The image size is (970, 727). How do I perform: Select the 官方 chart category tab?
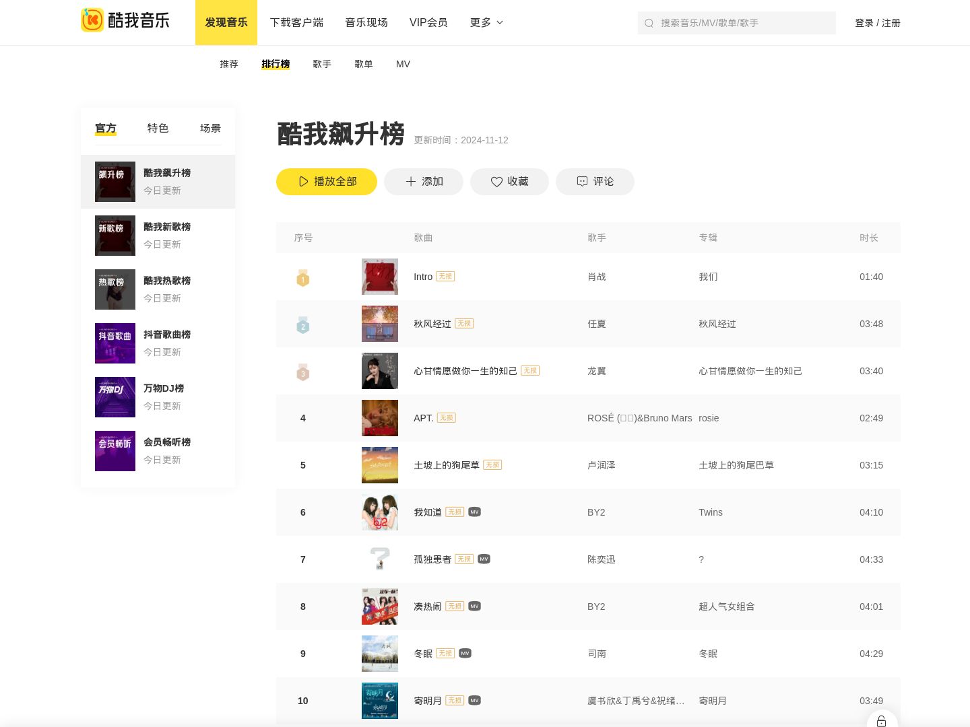106,128
